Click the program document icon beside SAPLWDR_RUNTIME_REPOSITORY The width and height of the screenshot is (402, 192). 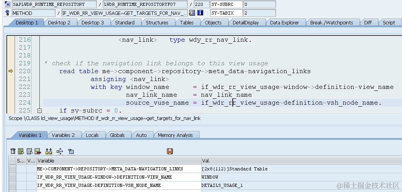pyautogui.click(x=7, y=4)
